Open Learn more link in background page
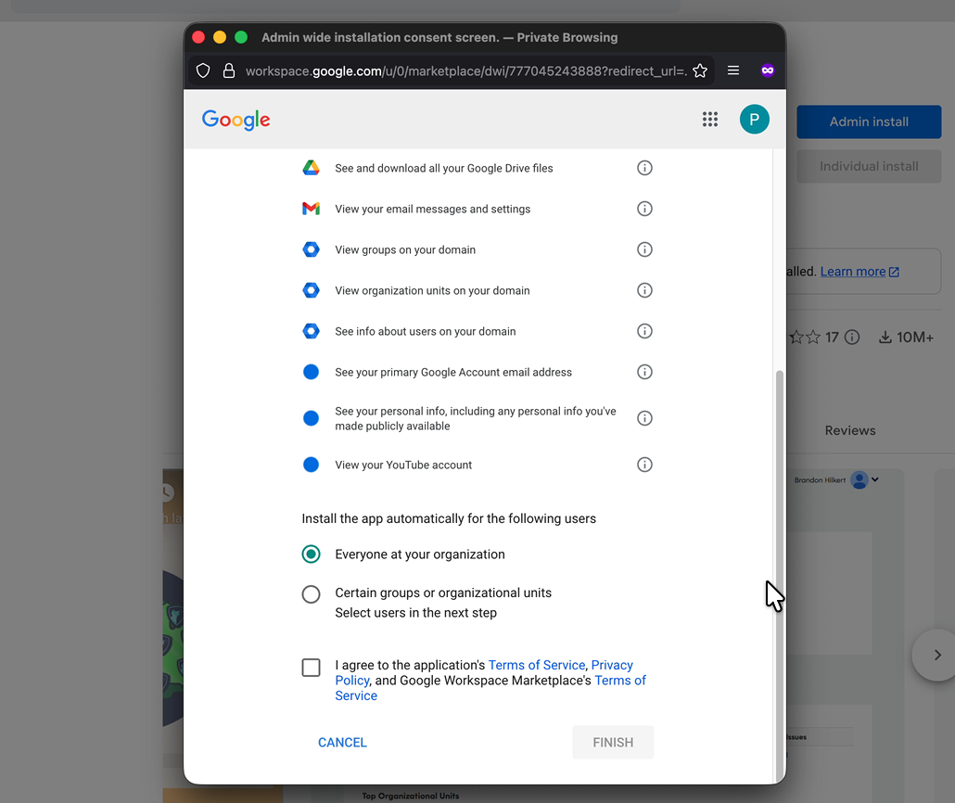This screenshot has width=955, height=803. 859,272
